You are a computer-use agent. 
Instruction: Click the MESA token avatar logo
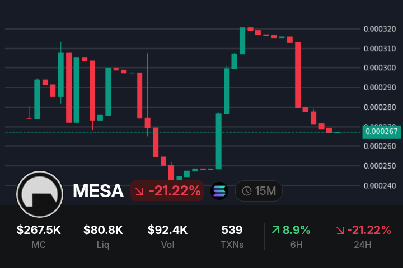point(39,194)
